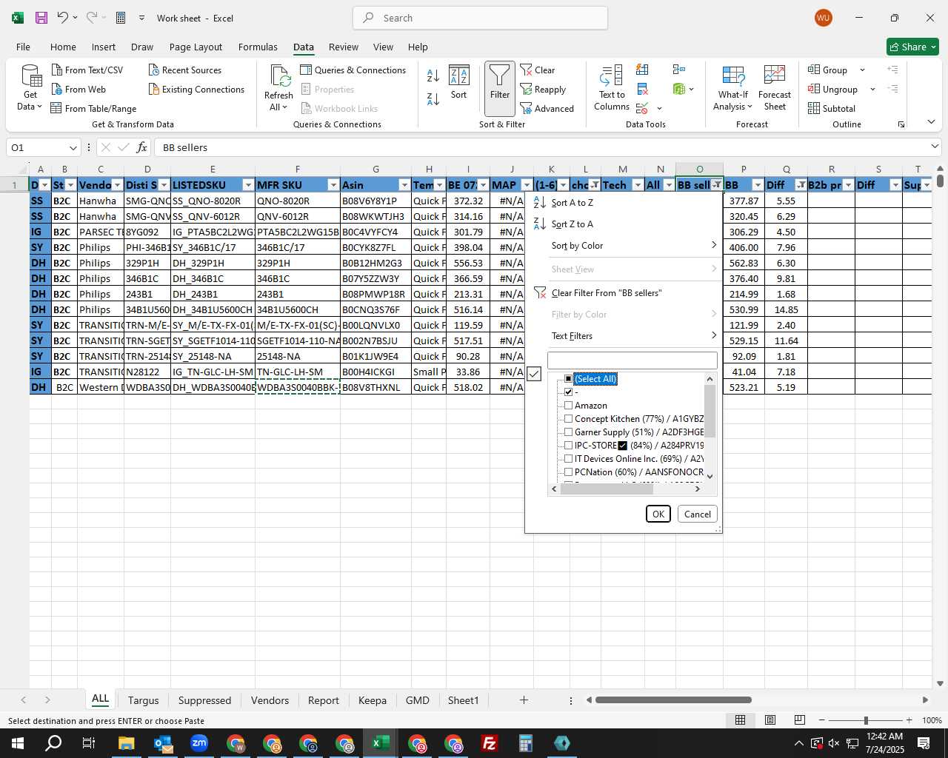Click the Data Validation icon
The image size is (948, 758).
coord(643,108)
